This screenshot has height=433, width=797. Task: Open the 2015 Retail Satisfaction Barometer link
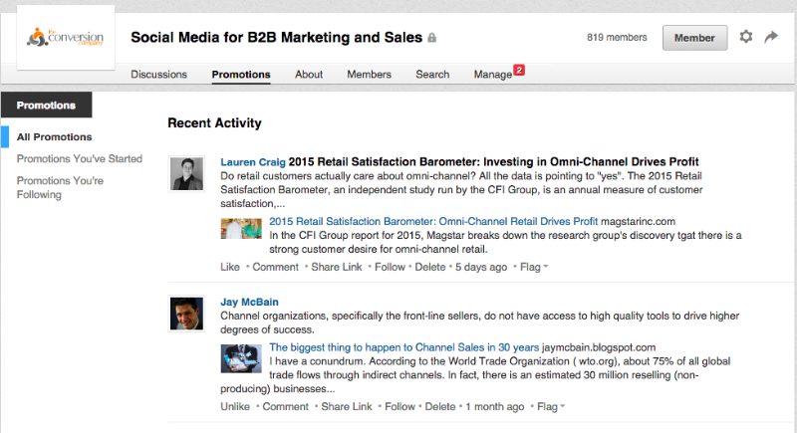(x=433, y=221)
